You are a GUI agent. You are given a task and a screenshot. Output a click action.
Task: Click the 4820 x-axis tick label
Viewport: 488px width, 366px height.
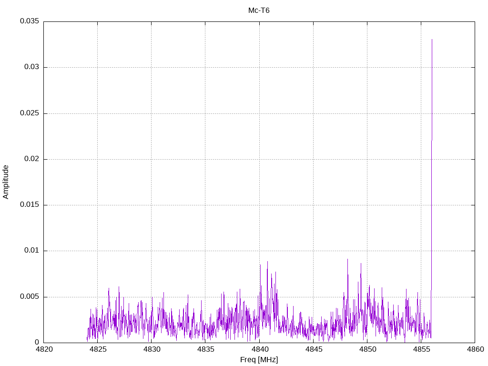pyautogui.click(x=44, y=349)
